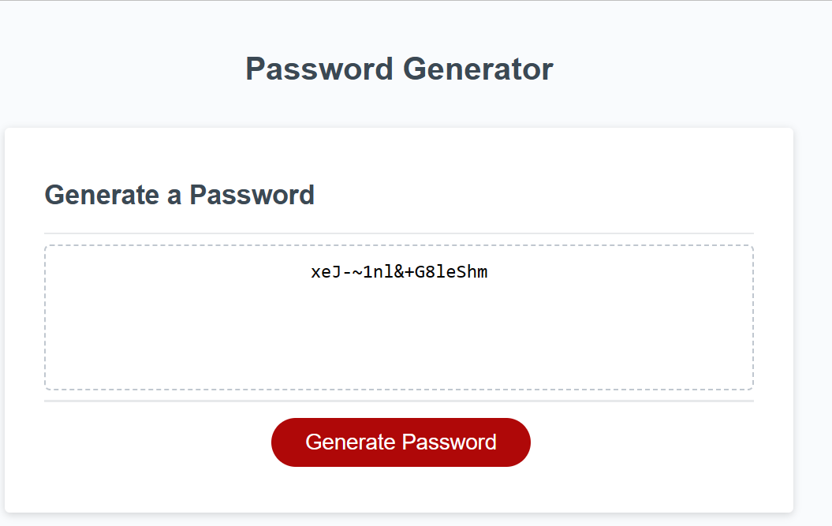Select the generated password text xeJ-~1nl&+G8leShm
Image resolution: width=832 pixels, height=526 pixels.
pyautogui.click(x=399, y=272)
